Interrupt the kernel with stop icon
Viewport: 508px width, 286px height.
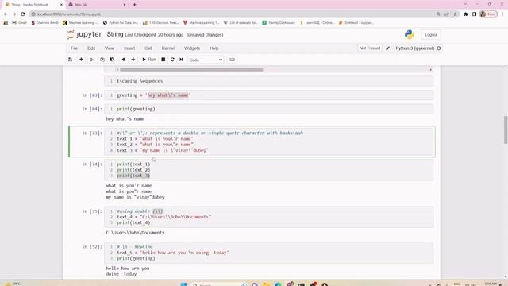pos(164,60)
